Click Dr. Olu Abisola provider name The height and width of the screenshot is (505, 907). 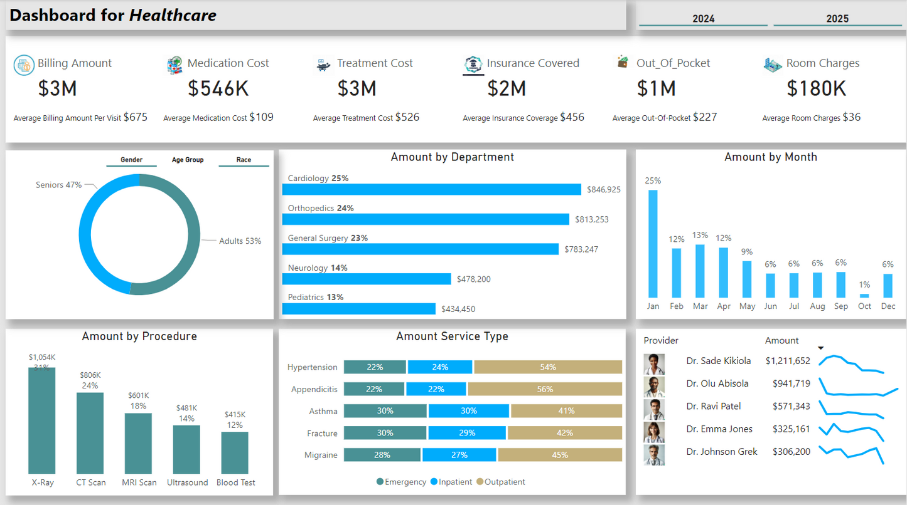click(717, 383)
